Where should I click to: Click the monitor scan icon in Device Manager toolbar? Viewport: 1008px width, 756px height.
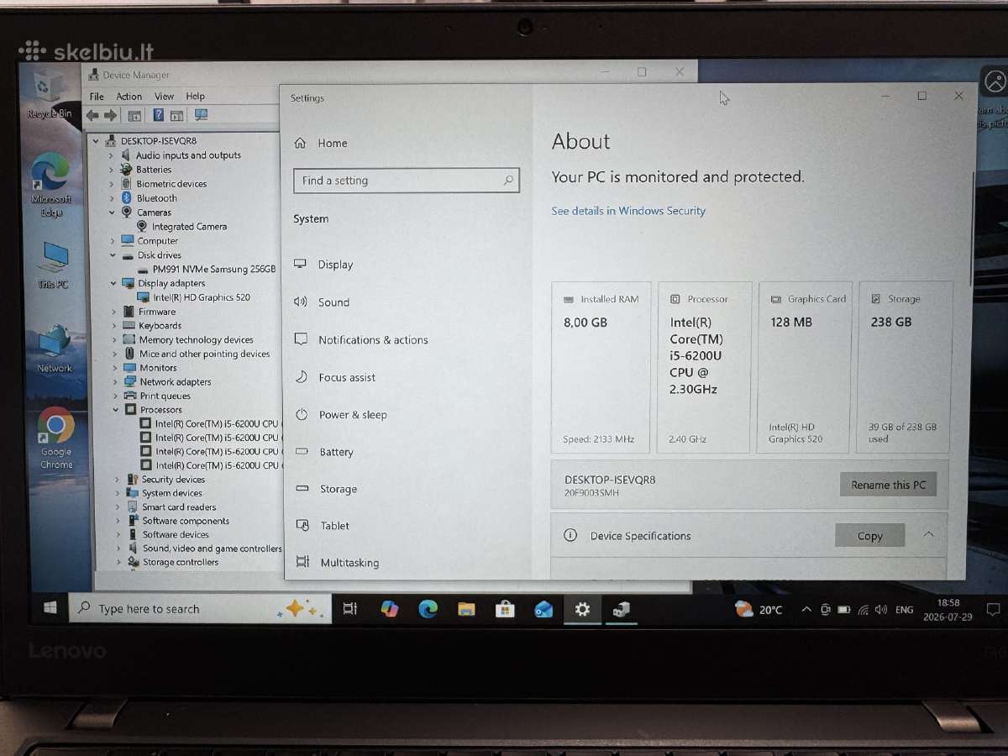click(201, 115)
